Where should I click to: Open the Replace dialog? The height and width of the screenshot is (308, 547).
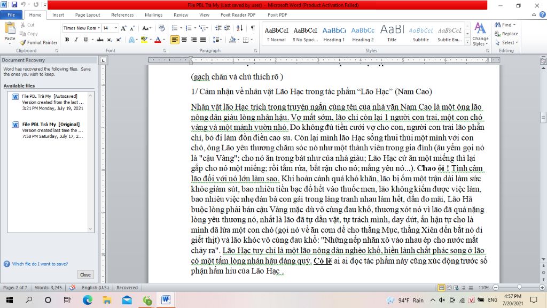point(506,34)
